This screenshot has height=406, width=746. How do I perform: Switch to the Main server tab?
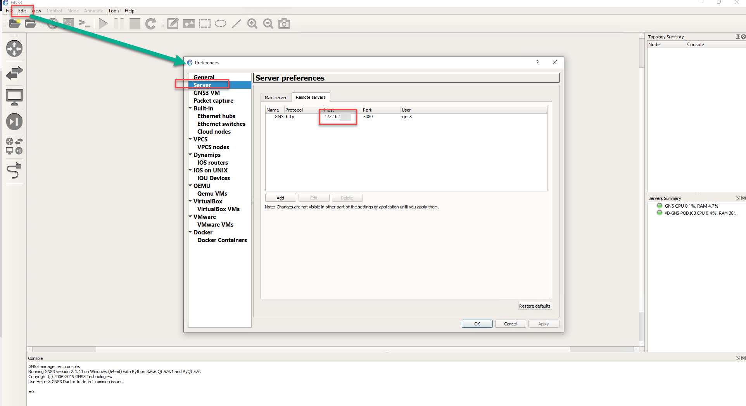pos(276,97)
